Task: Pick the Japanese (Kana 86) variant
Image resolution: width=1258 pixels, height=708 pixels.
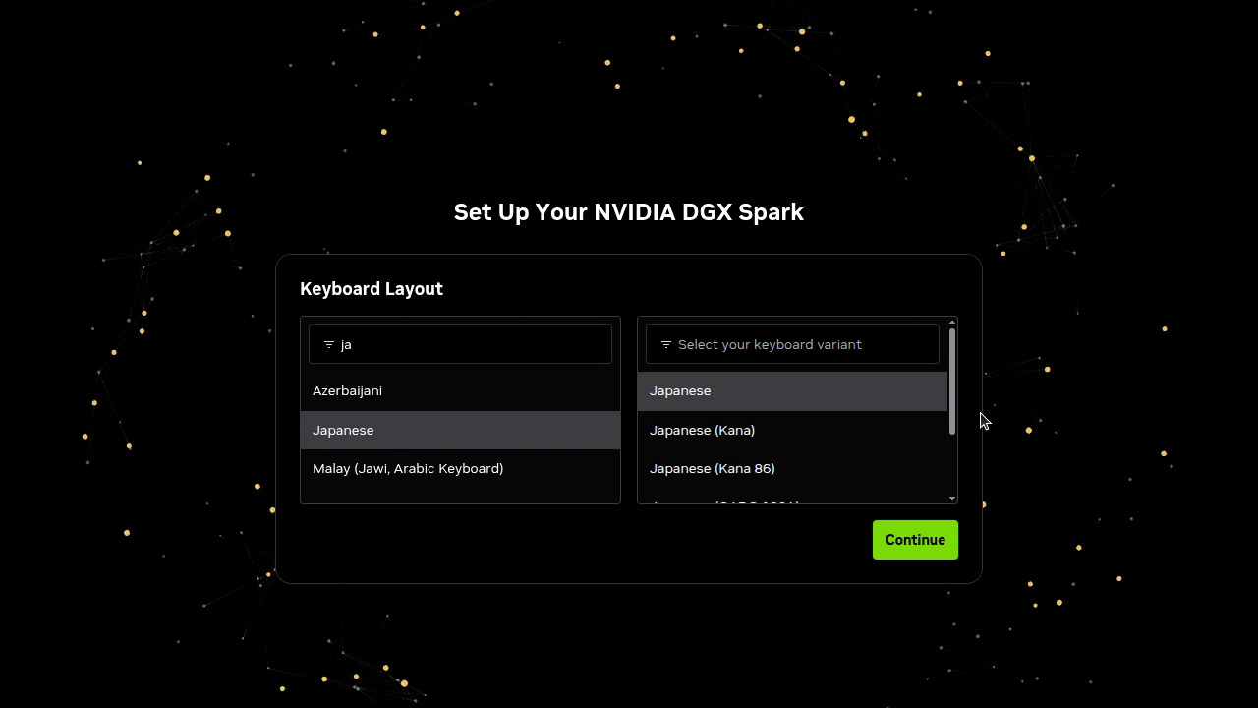Action: coord(792,469)
